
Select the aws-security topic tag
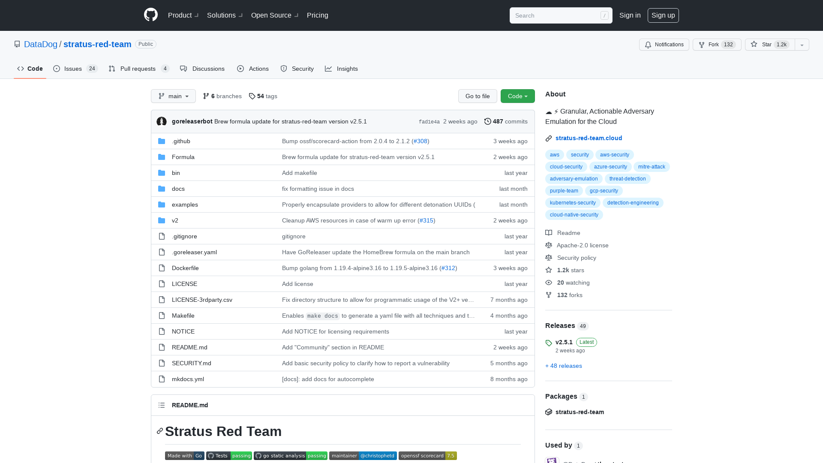tap(614, 155)
